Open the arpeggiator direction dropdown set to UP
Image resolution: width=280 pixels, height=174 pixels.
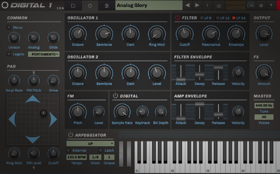[90, 143]
